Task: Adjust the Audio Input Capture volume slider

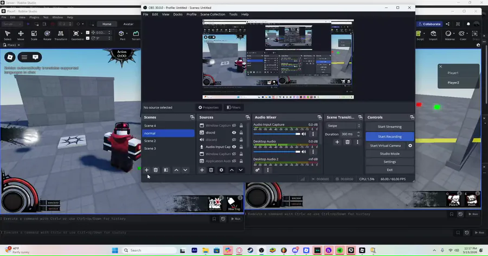Action: (277, 134)
